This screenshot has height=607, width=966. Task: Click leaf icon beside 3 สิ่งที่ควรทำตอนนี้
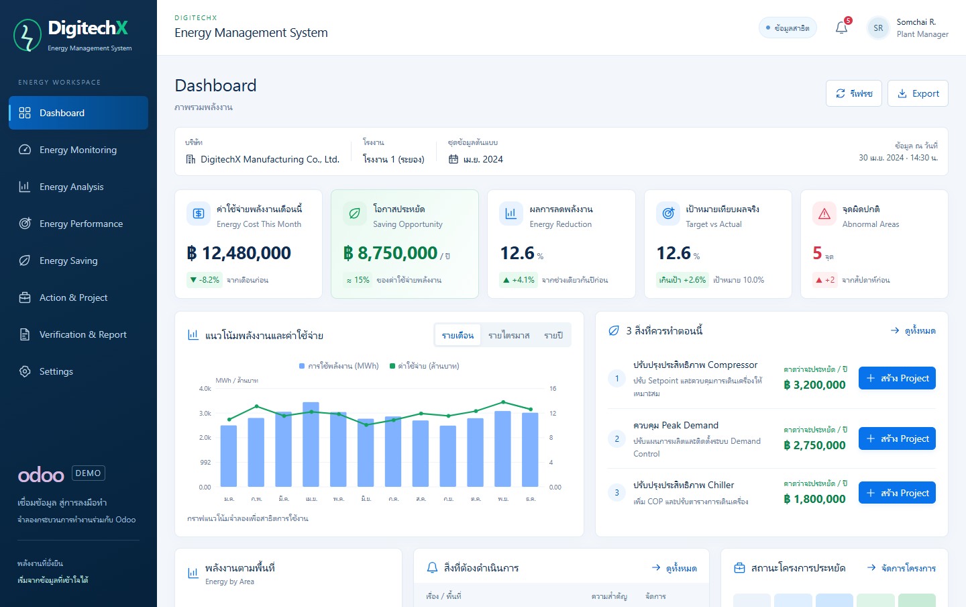(x=613, y=330)
